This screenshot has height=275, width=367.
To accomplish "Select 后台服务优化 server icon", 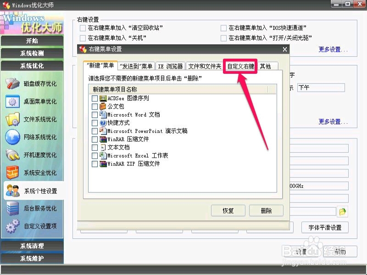I will [13, 208].
